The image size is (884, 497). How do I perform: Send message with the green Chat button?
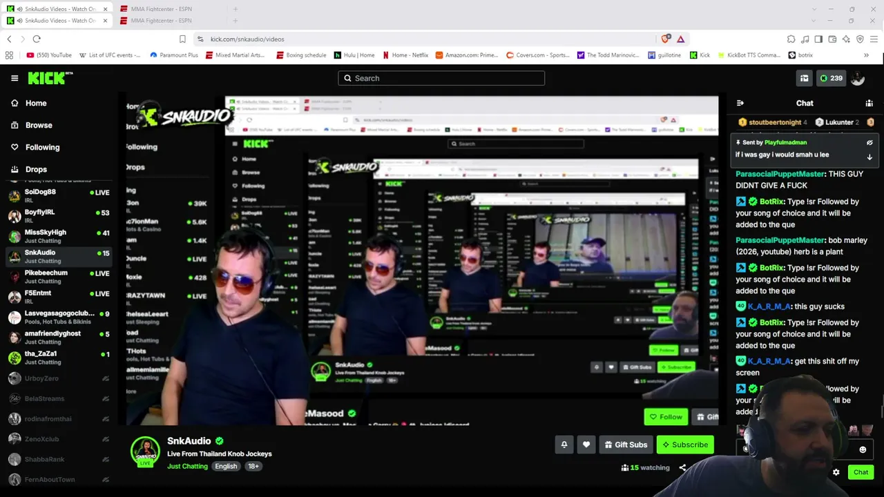point(861,472)
